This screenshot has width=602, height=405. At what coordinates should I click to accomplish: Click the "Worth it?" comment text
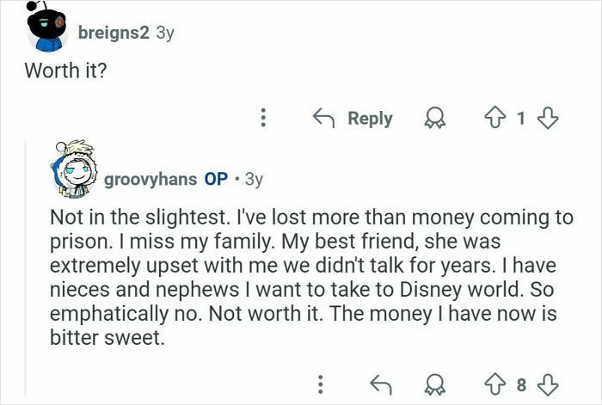[65, 71]
